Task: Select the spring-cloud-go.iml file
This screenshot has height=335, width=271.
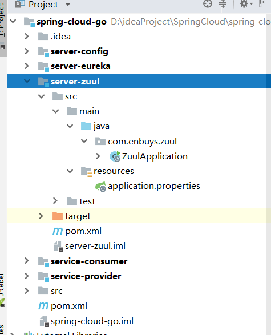Action: [x=92, y=321]
